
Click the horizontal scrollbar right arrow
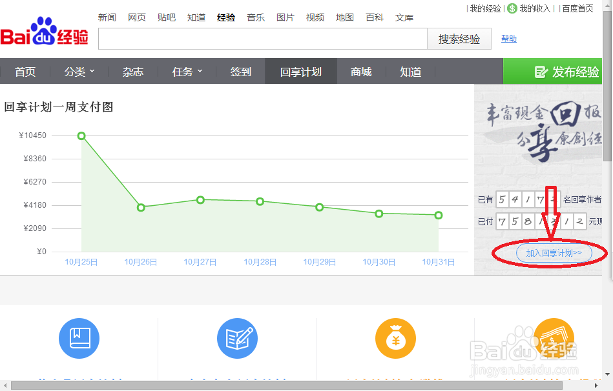click(x=596, y=386)
